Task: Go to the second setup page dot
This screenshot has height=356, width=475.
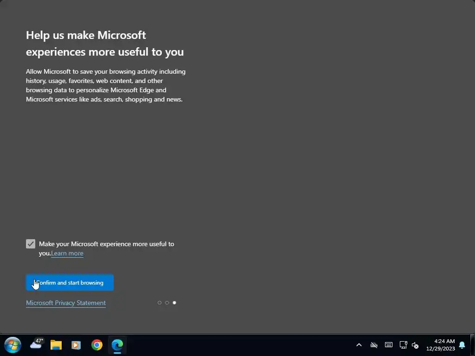Action: (x=167, y=303)
